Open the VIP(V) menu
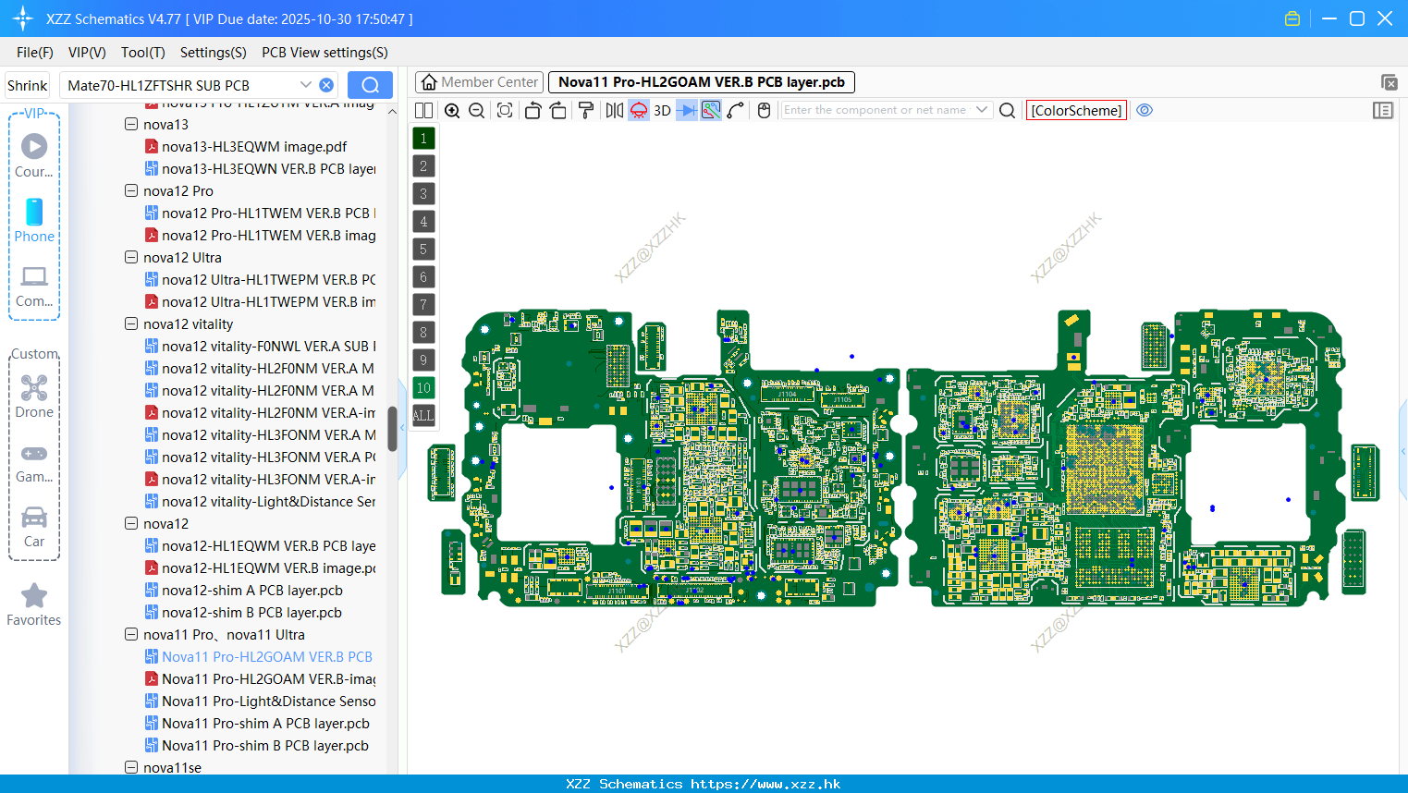 pyautogui.click(x=87, y=53)
